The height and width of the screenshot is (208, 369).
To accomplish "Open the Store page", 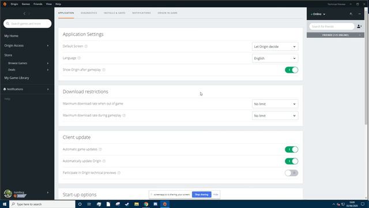I will (8, 55).
